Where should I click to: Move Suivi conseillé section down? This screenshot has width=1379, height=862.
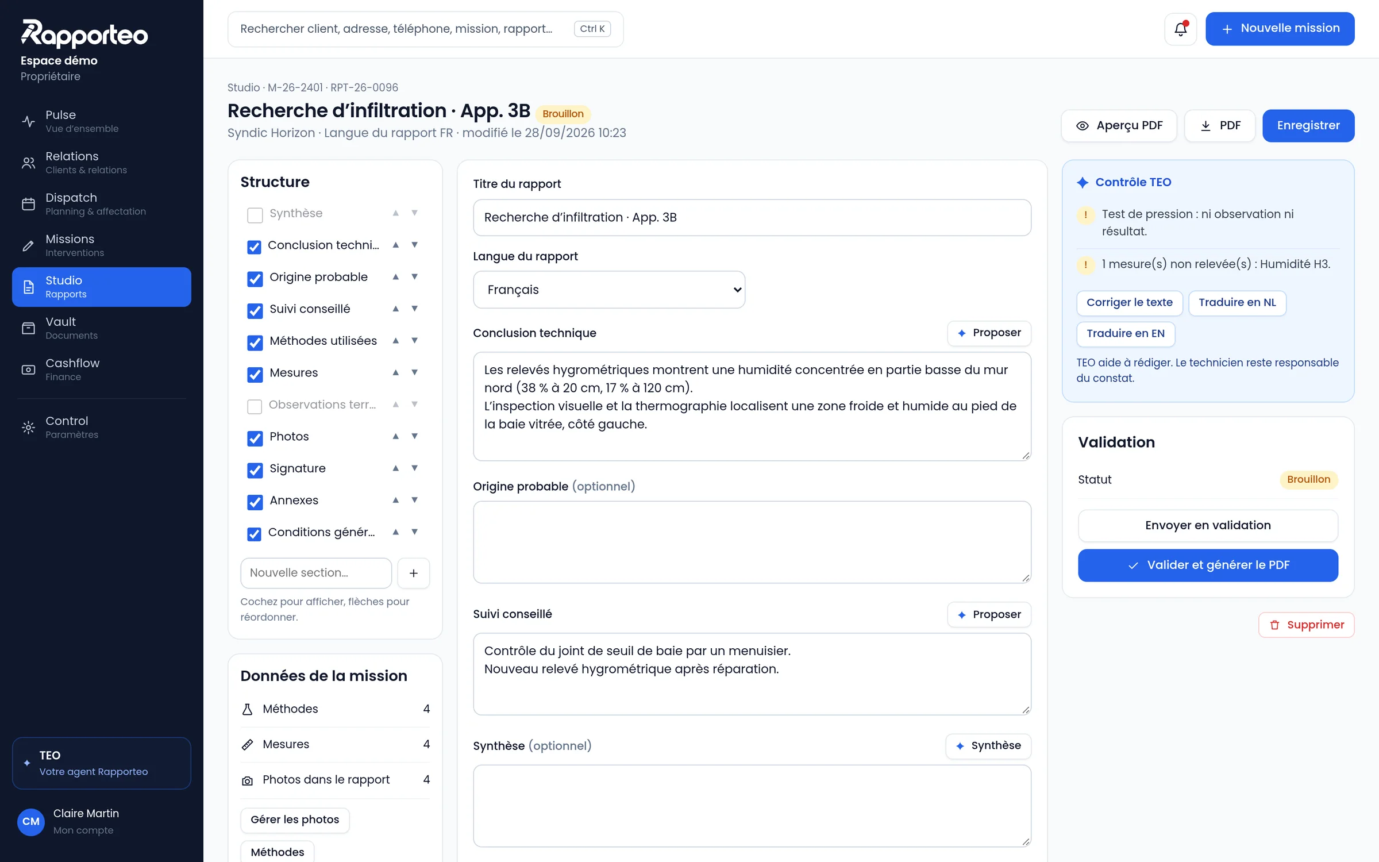click(414, 309)
